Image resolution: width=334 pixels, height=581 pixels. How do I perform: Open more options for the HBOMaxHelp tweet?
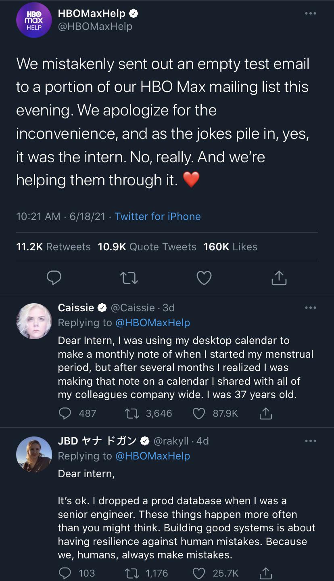tap(310, 13)
